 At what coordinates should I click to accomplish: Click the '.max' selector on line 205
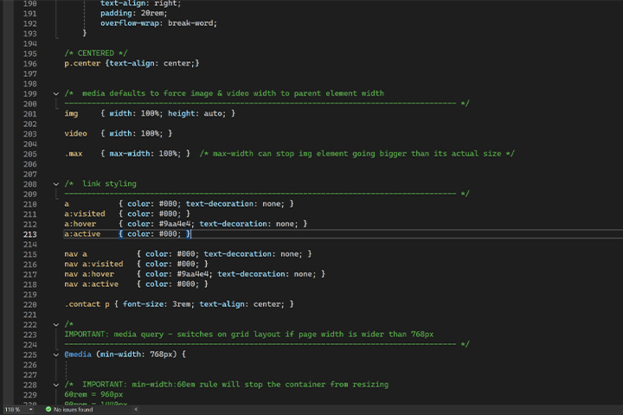point(74,154)
